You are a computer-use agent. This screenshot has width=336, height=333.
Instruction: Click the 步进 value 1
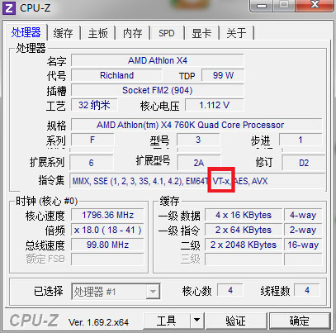[301, 140]
